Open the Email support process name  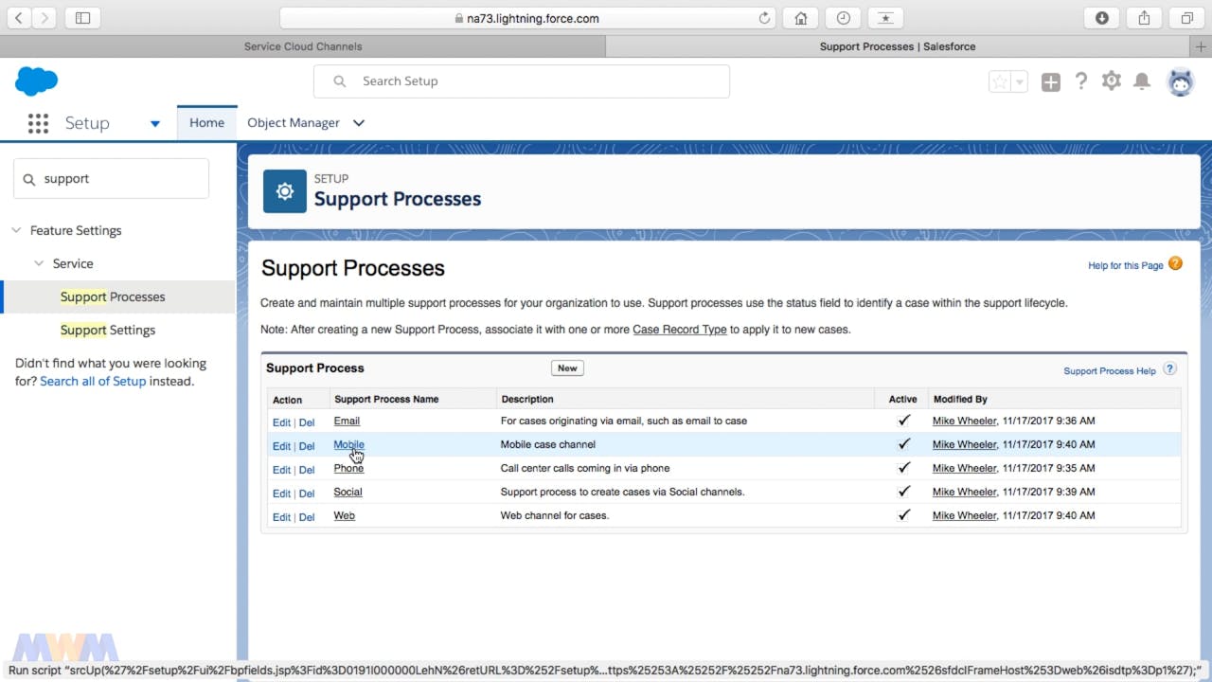point(347,421)
